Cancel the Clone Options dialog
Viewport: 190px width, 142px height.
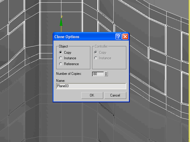point(115,95)
